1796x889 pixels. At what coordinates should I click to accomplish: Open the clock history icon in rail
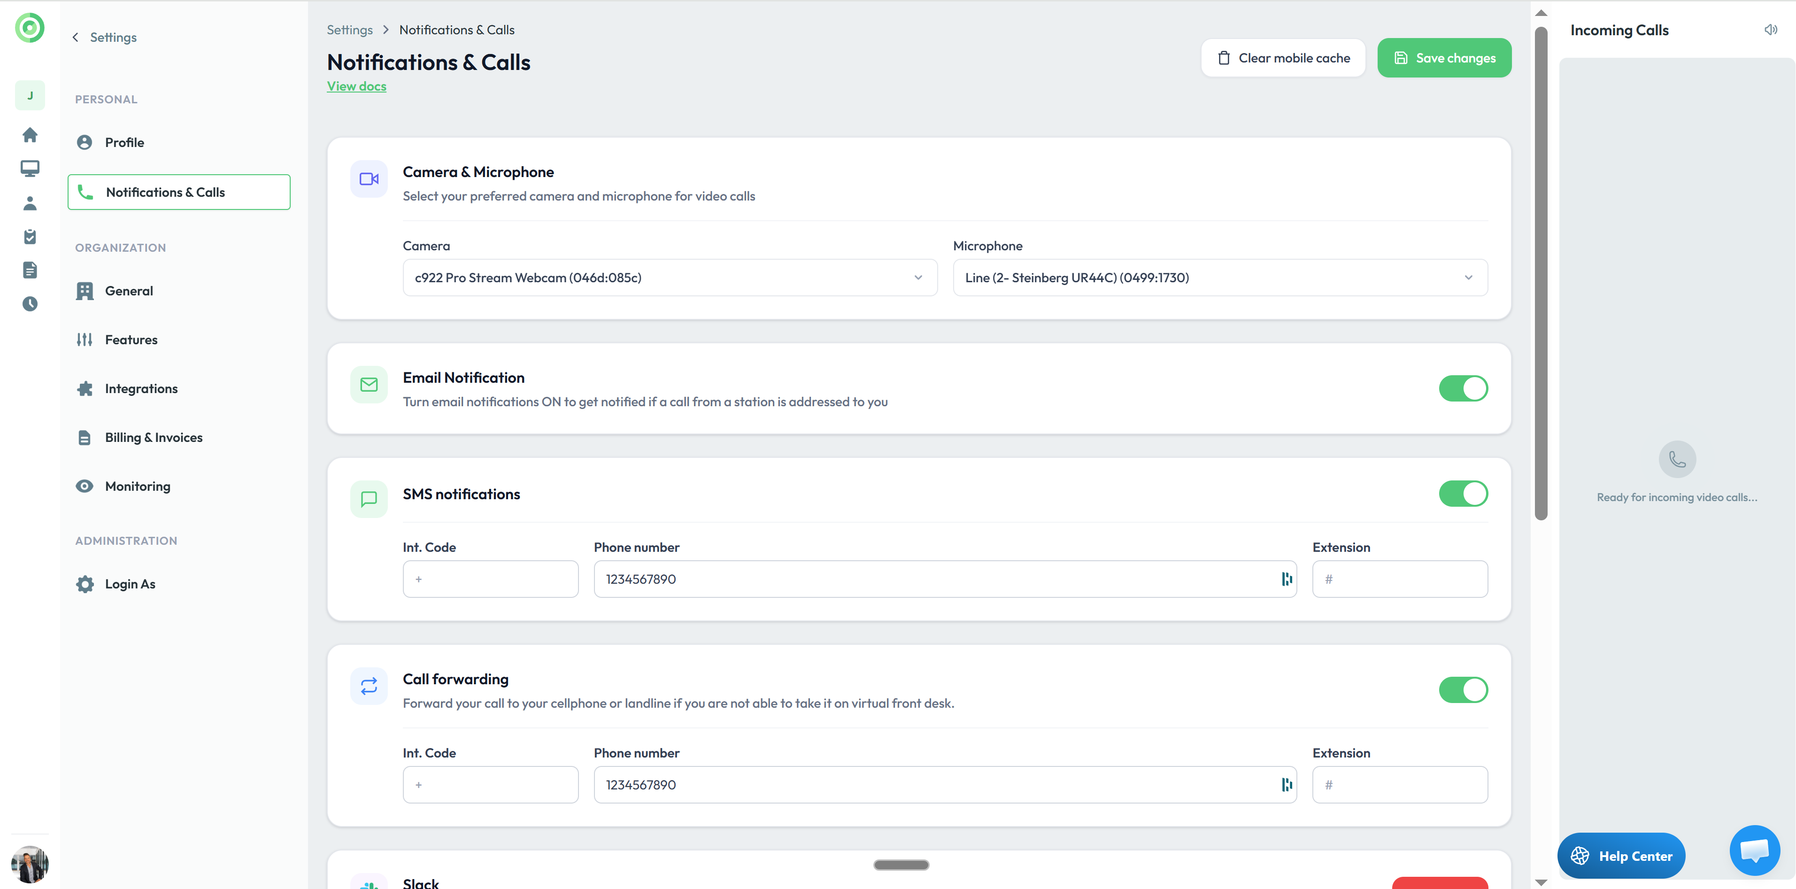point(30,303)
